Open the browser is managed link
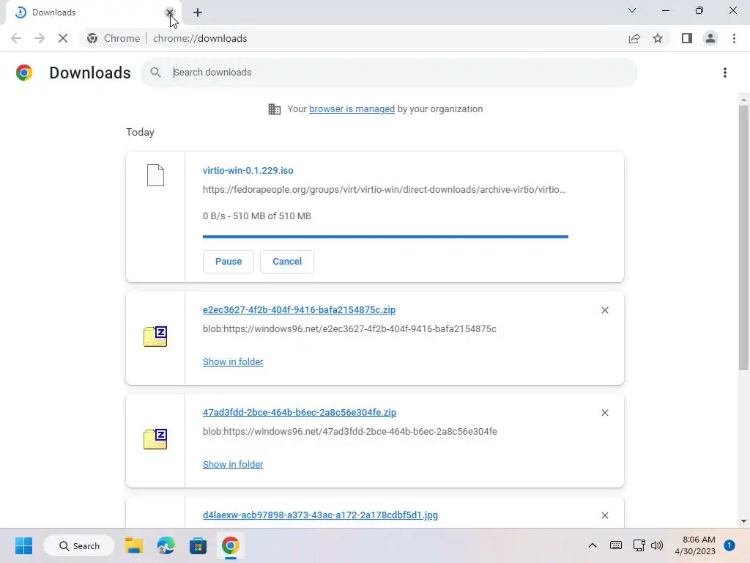 (x=352, y=109)
